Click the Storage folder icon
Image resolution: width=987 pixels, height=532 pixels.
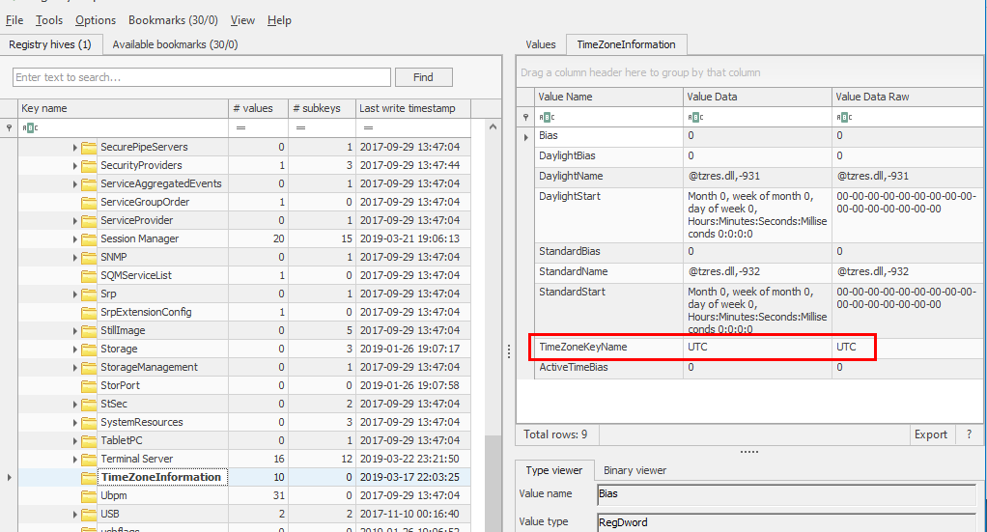coord(89,349)
